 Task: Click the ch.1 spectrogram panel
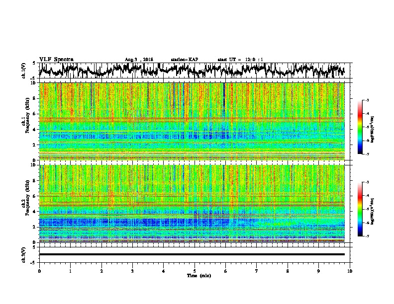(192, 121)
